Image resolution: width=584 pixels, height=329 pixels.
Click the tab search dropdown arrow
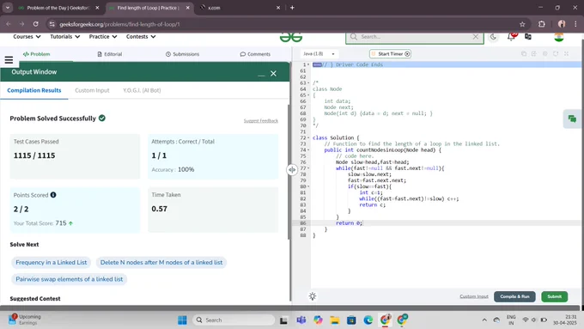[8, 8]
